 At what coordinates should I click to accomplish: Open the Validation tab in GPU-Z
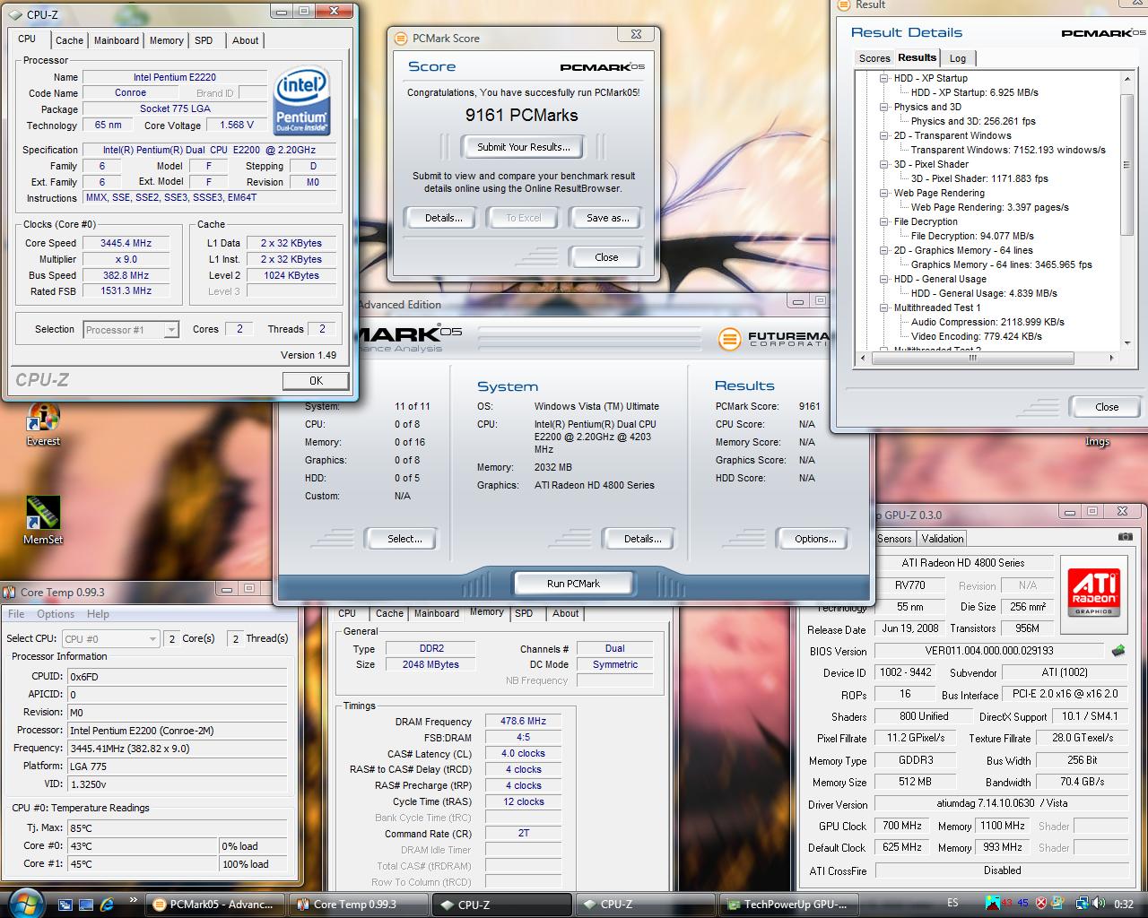943,539
